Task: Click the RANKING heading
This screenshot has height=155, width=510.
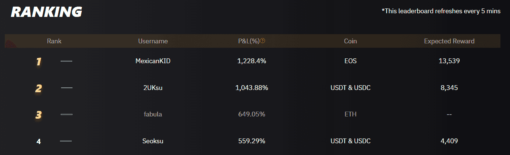Action: pos(46,12)
